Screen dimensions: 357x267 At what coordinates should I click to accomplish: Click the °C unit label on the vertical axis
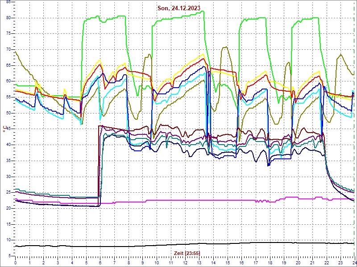[4, 129]
